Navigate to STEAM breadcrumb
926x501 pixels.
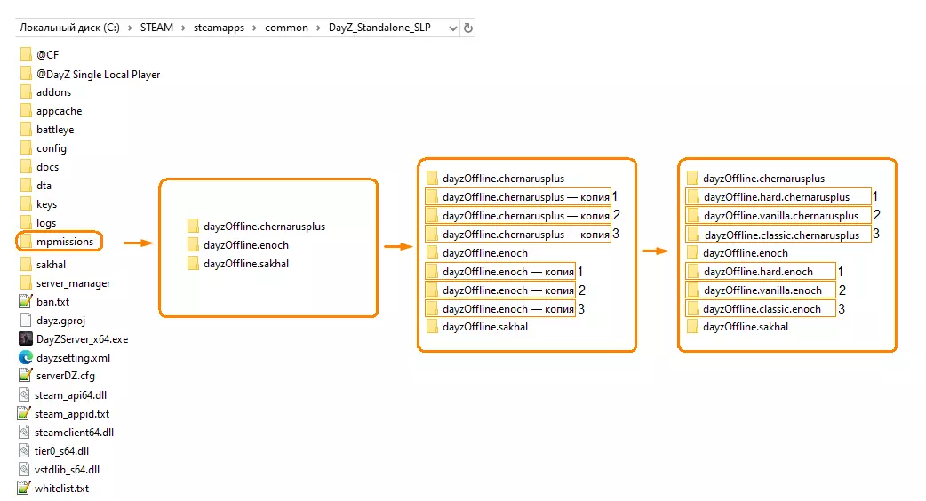tap(156, 28)
